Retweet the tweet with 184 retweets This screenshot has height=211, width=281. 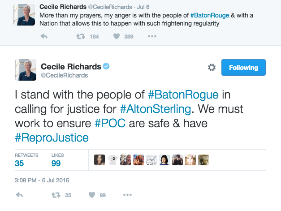pos(81,37)
